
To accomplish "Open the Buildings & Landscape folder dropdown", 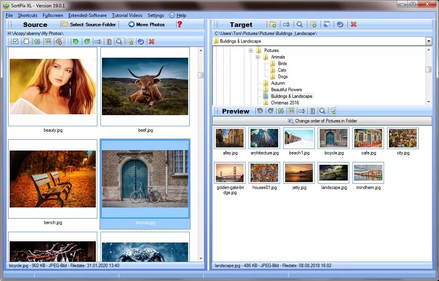I will click(x=429, y=41).
